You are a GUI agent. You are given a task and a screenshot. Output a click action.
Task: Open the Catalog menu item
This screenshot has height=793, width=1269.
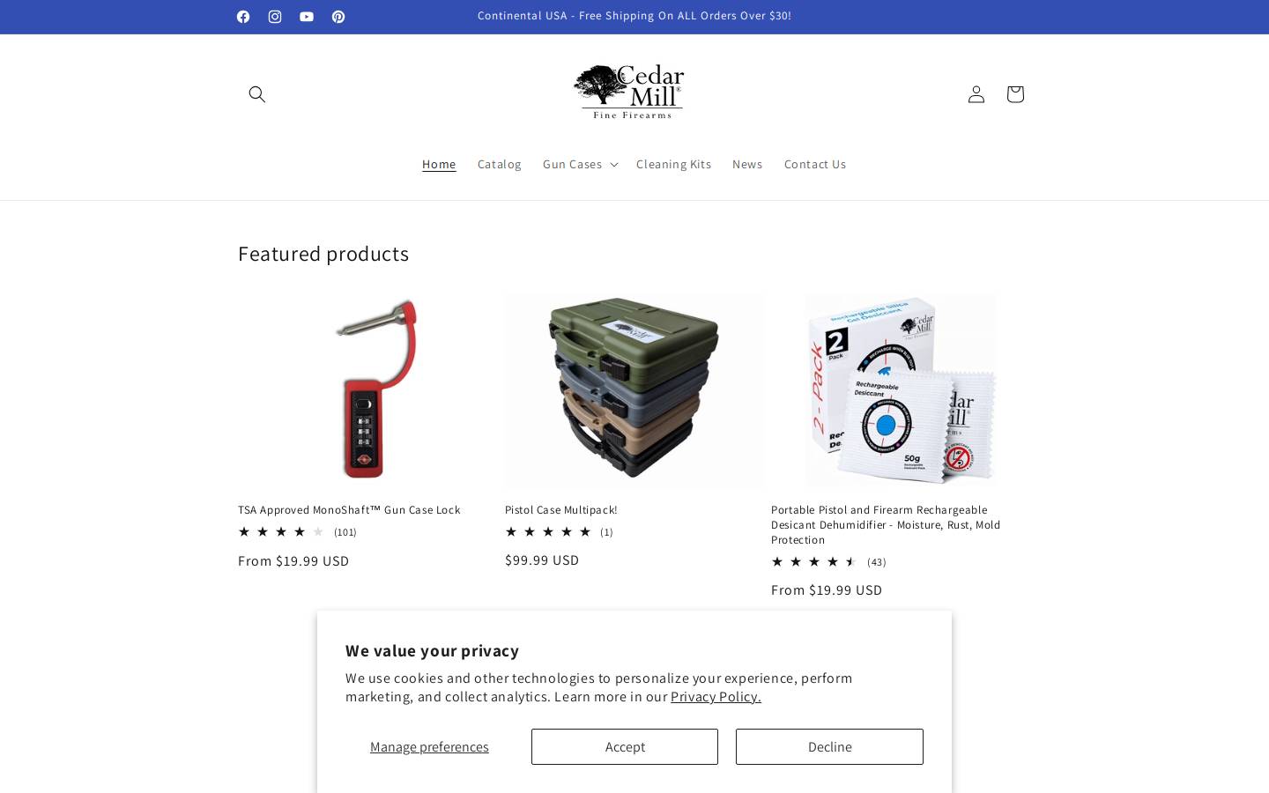(x=500, y=164)
